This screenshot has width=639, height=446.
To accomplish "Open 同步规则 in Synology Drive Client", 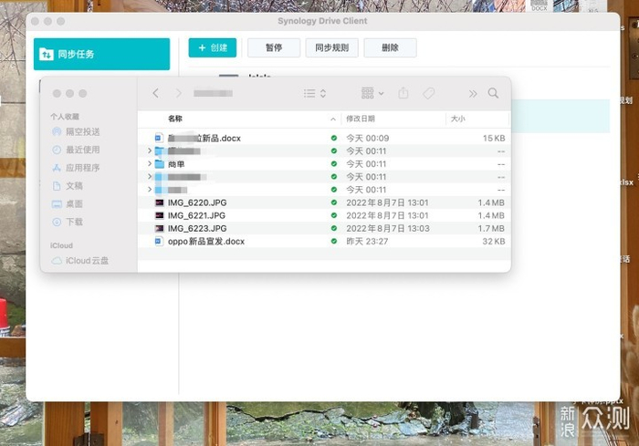I will point(332,47).
